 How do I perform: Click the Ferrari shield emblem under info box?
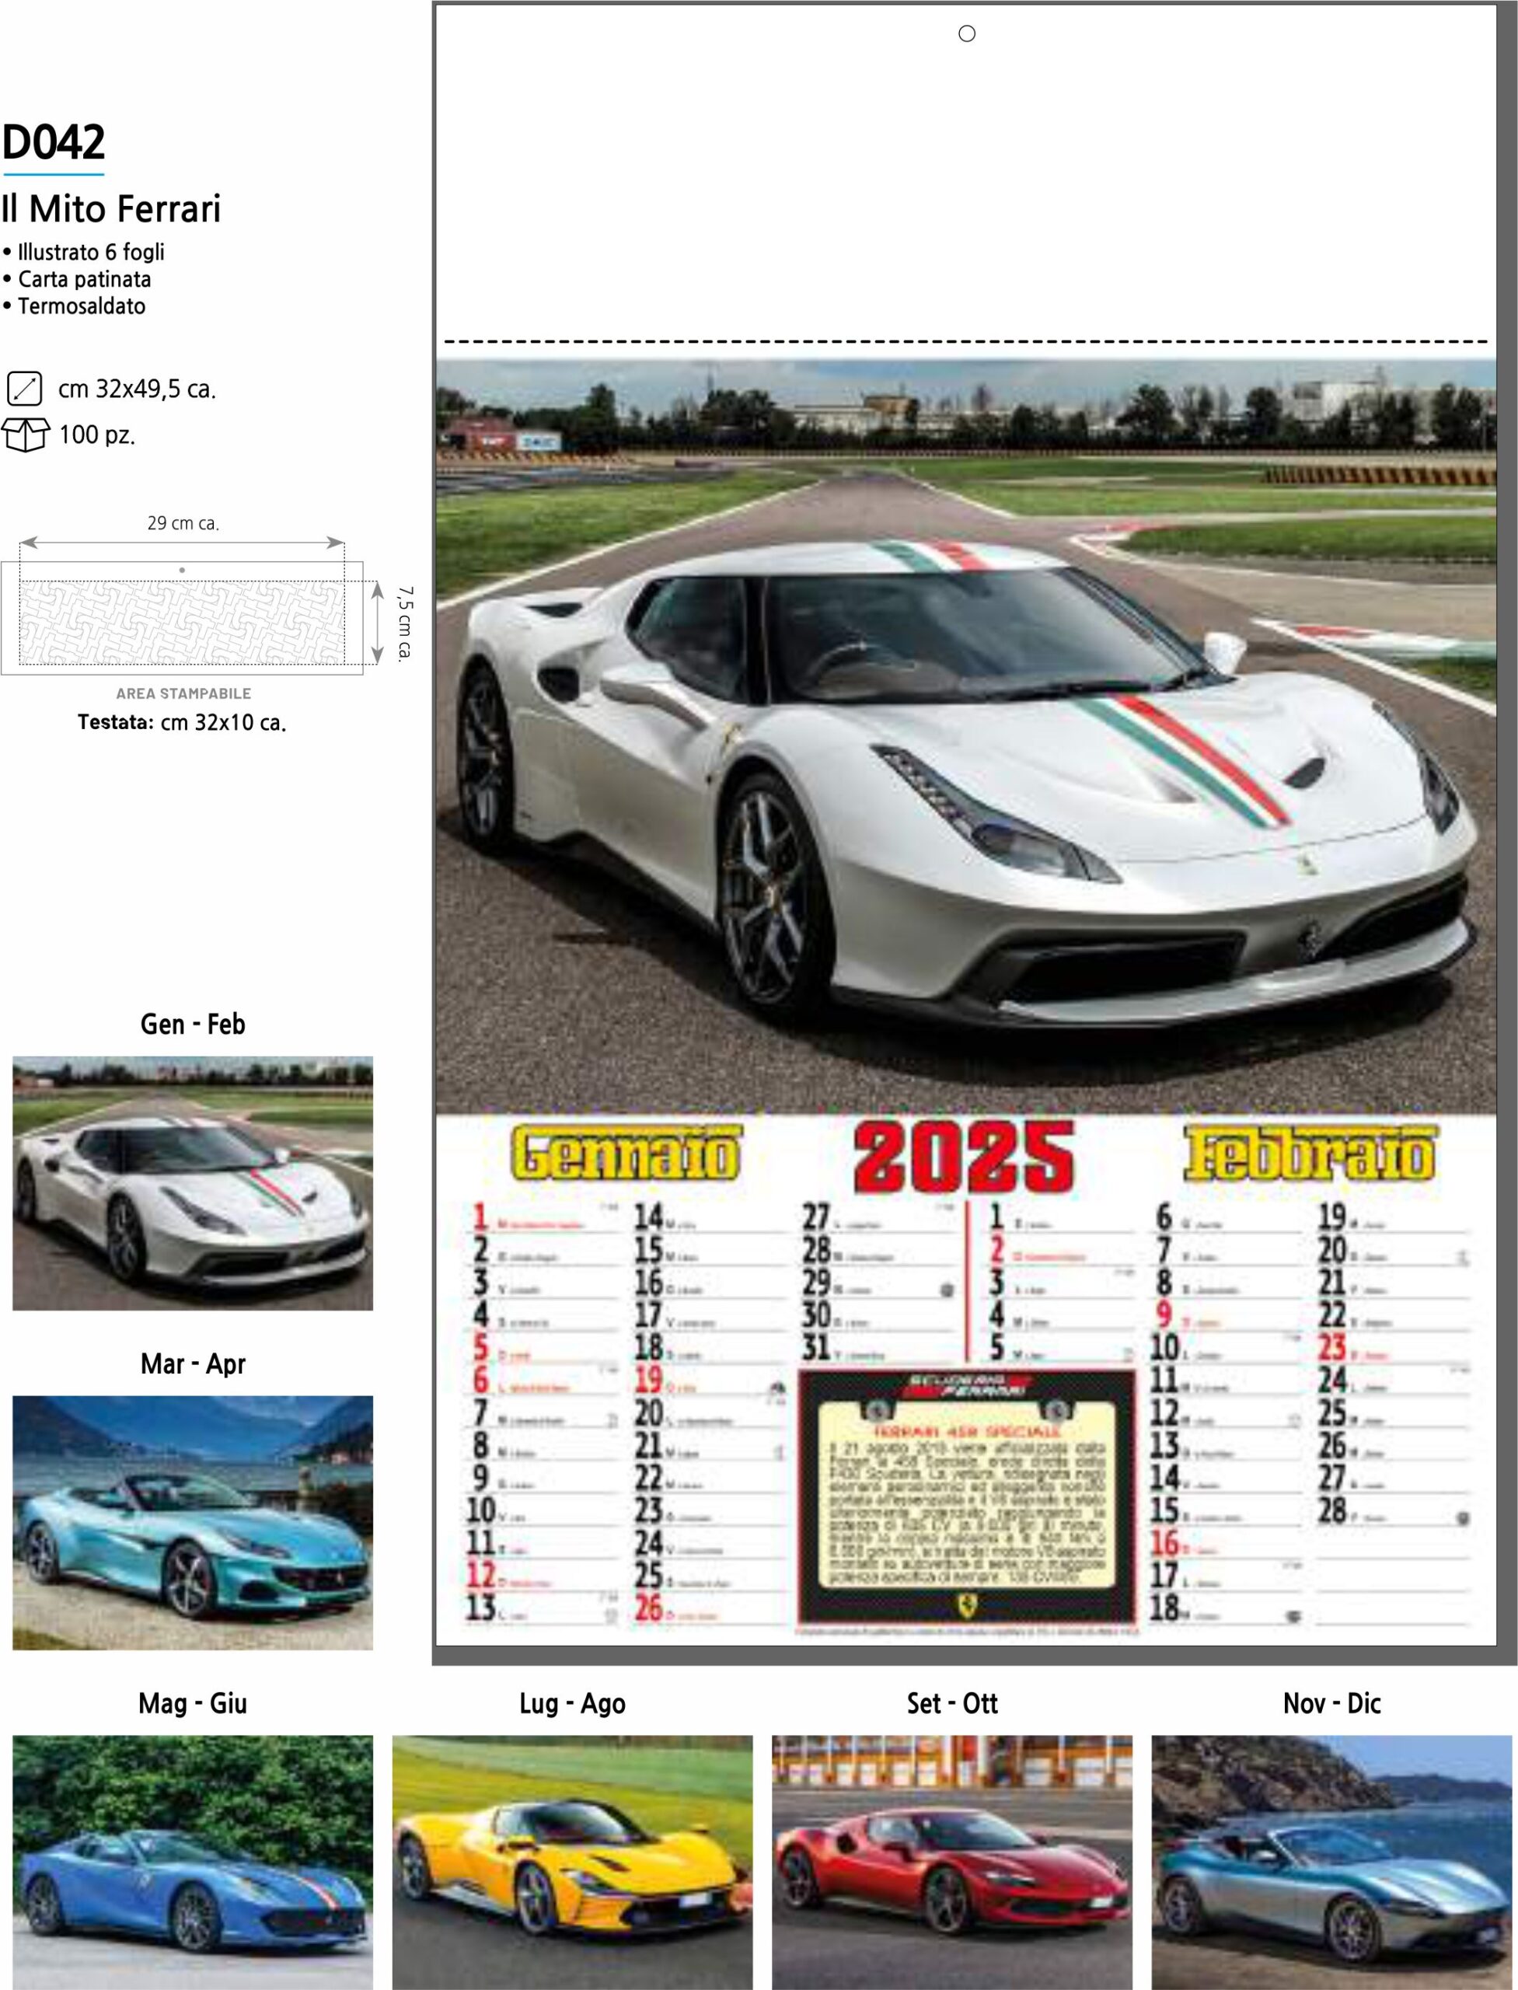[x=967, y=1605]
